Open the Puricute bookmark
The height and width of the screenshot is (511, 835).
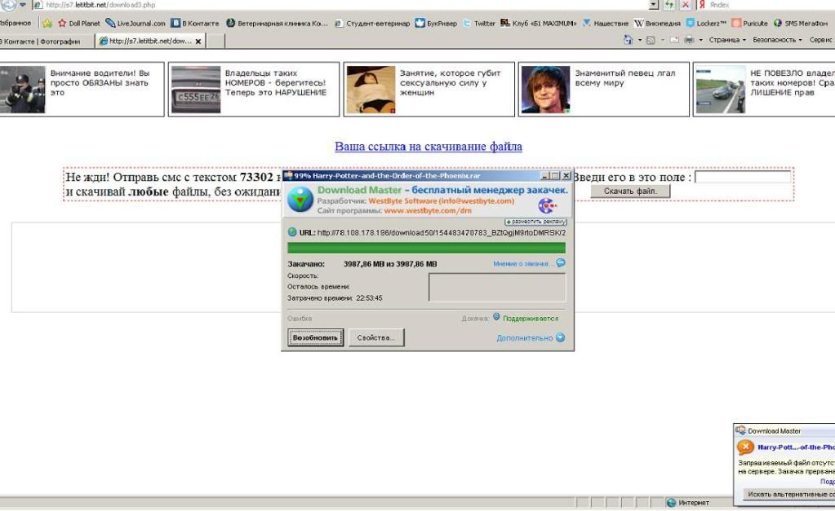[750, 23]
